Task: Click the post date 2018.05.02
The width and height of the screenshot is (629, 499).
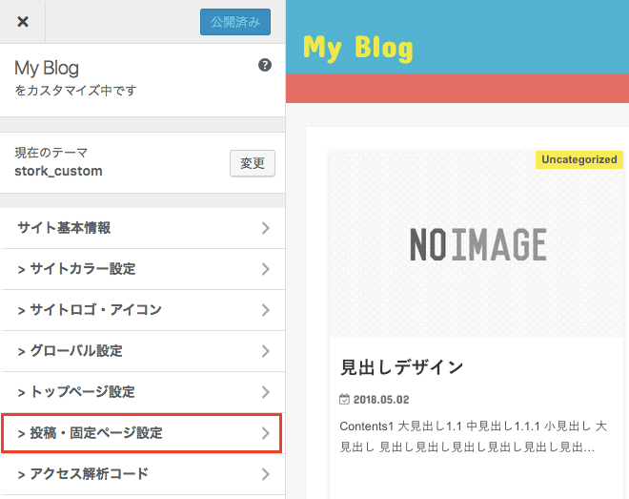Action: click(x=381, y=400)
